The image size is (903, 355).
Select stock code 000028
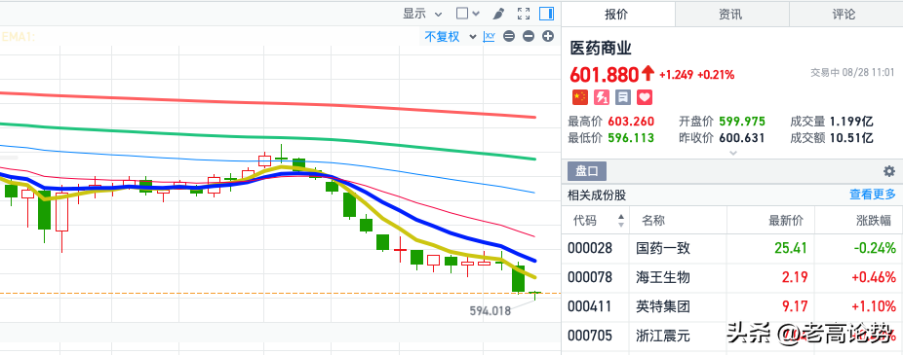pos(590,248)
